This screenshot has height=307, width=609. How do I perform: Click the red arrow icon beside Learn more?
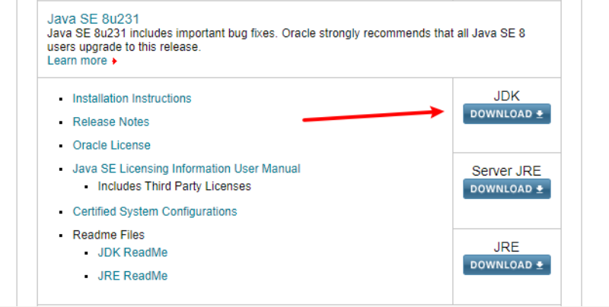[x=114, y=62]
